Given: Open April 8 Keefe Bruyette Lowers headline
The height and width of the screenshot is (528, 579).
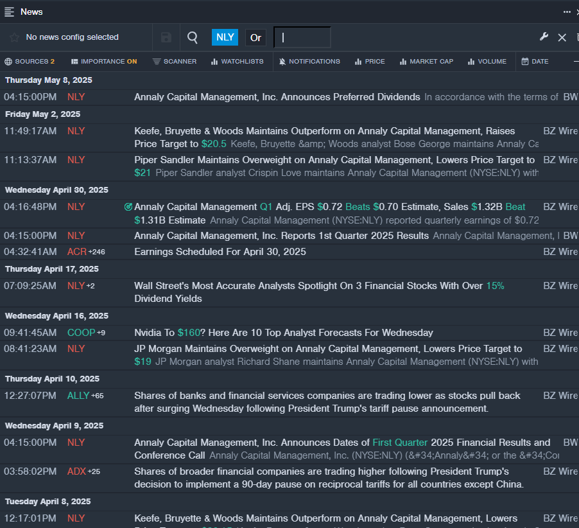Looking at the screenshot, I should [x=325, y=518].
